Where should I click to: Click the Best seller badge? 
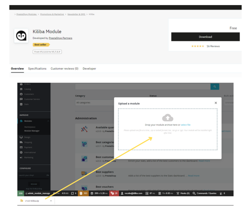[41, 45]
